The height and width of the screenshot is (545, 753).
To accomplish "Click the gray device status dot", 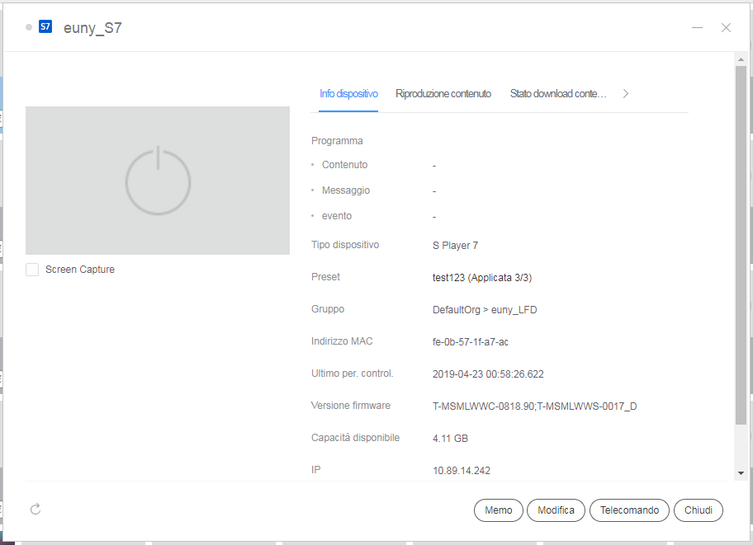I will pos(29,27).
